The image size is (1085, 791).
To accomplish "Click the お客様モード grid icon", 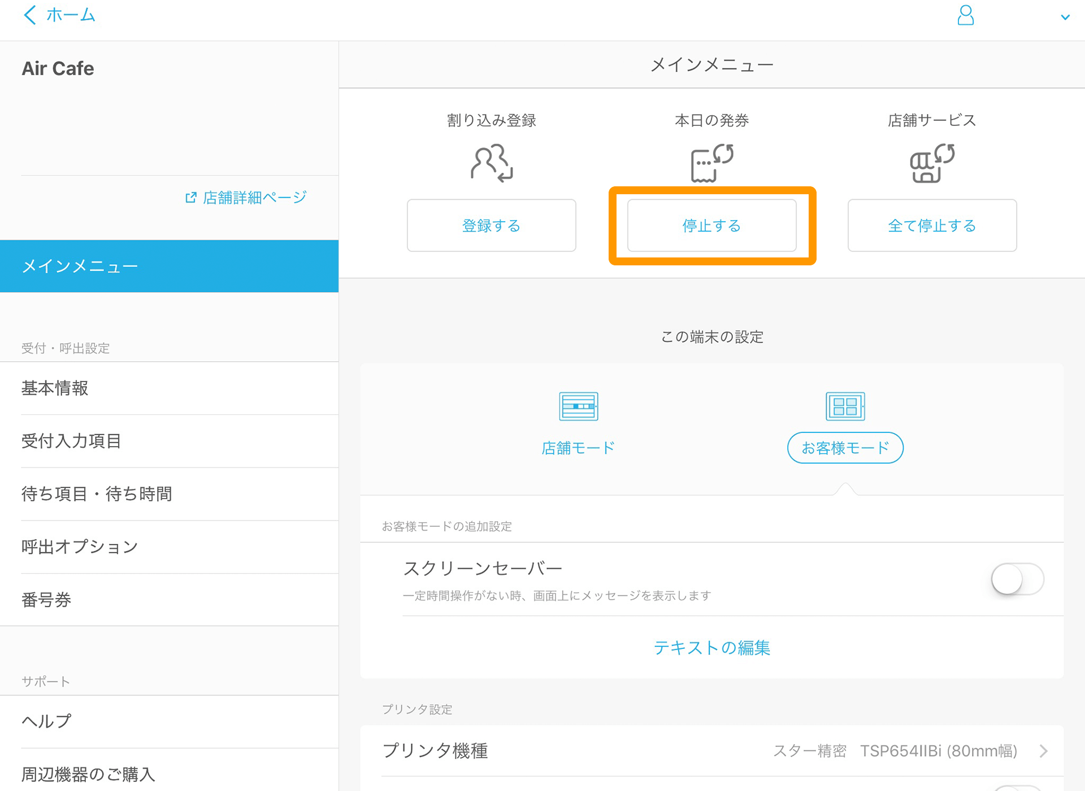I will click(845, 406).
